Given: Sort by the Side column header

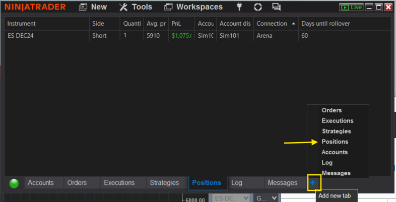Looking at the screenshot, I should (105, 24).
